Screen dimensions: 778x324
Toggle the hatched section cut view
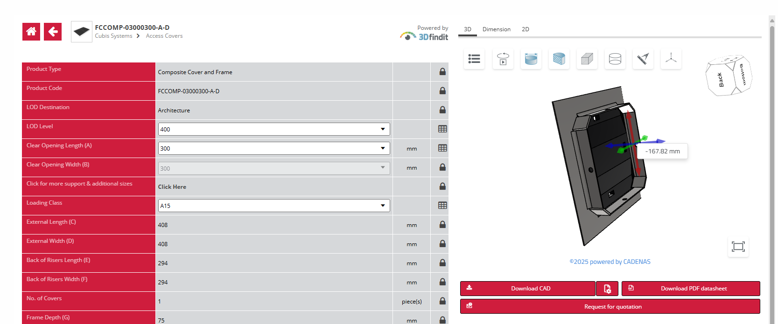coord(559,59)
